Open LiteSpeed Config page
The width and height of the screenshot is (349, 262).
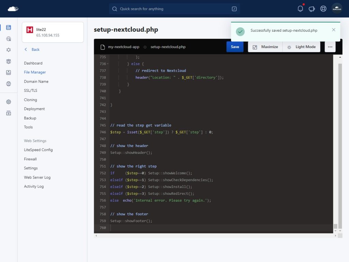(x=38, y=150)
